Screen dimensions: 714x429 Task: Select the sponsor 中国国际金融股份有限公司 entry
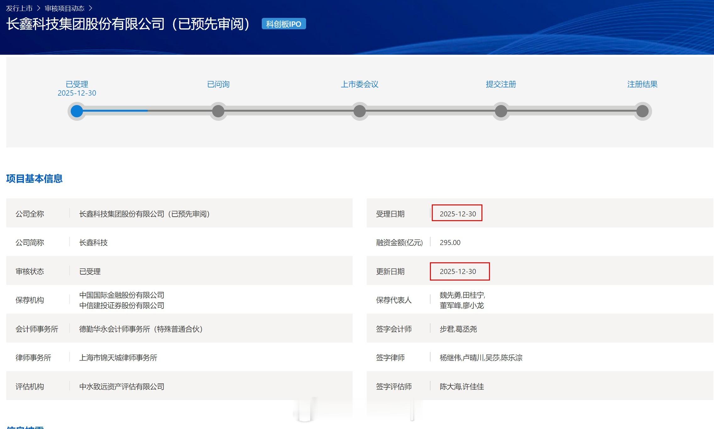pos(122,295)
